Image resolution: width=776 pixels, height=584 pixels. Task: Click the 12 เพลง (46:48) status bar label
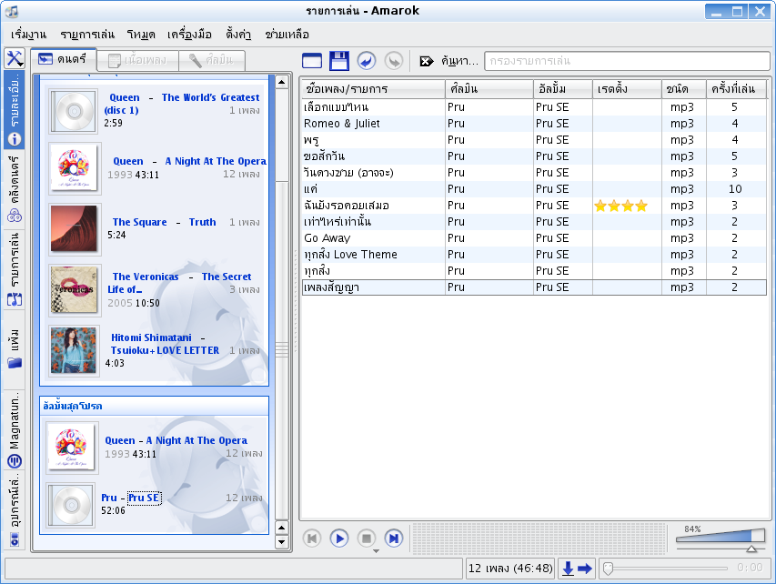tap(510, 569)
